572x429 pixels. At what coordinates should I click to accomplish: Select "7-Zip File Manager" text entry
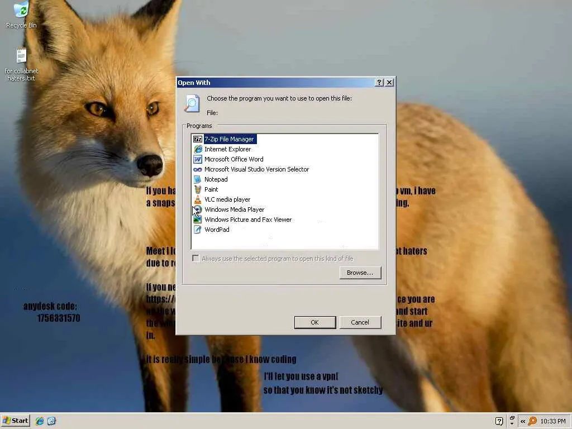229,139
